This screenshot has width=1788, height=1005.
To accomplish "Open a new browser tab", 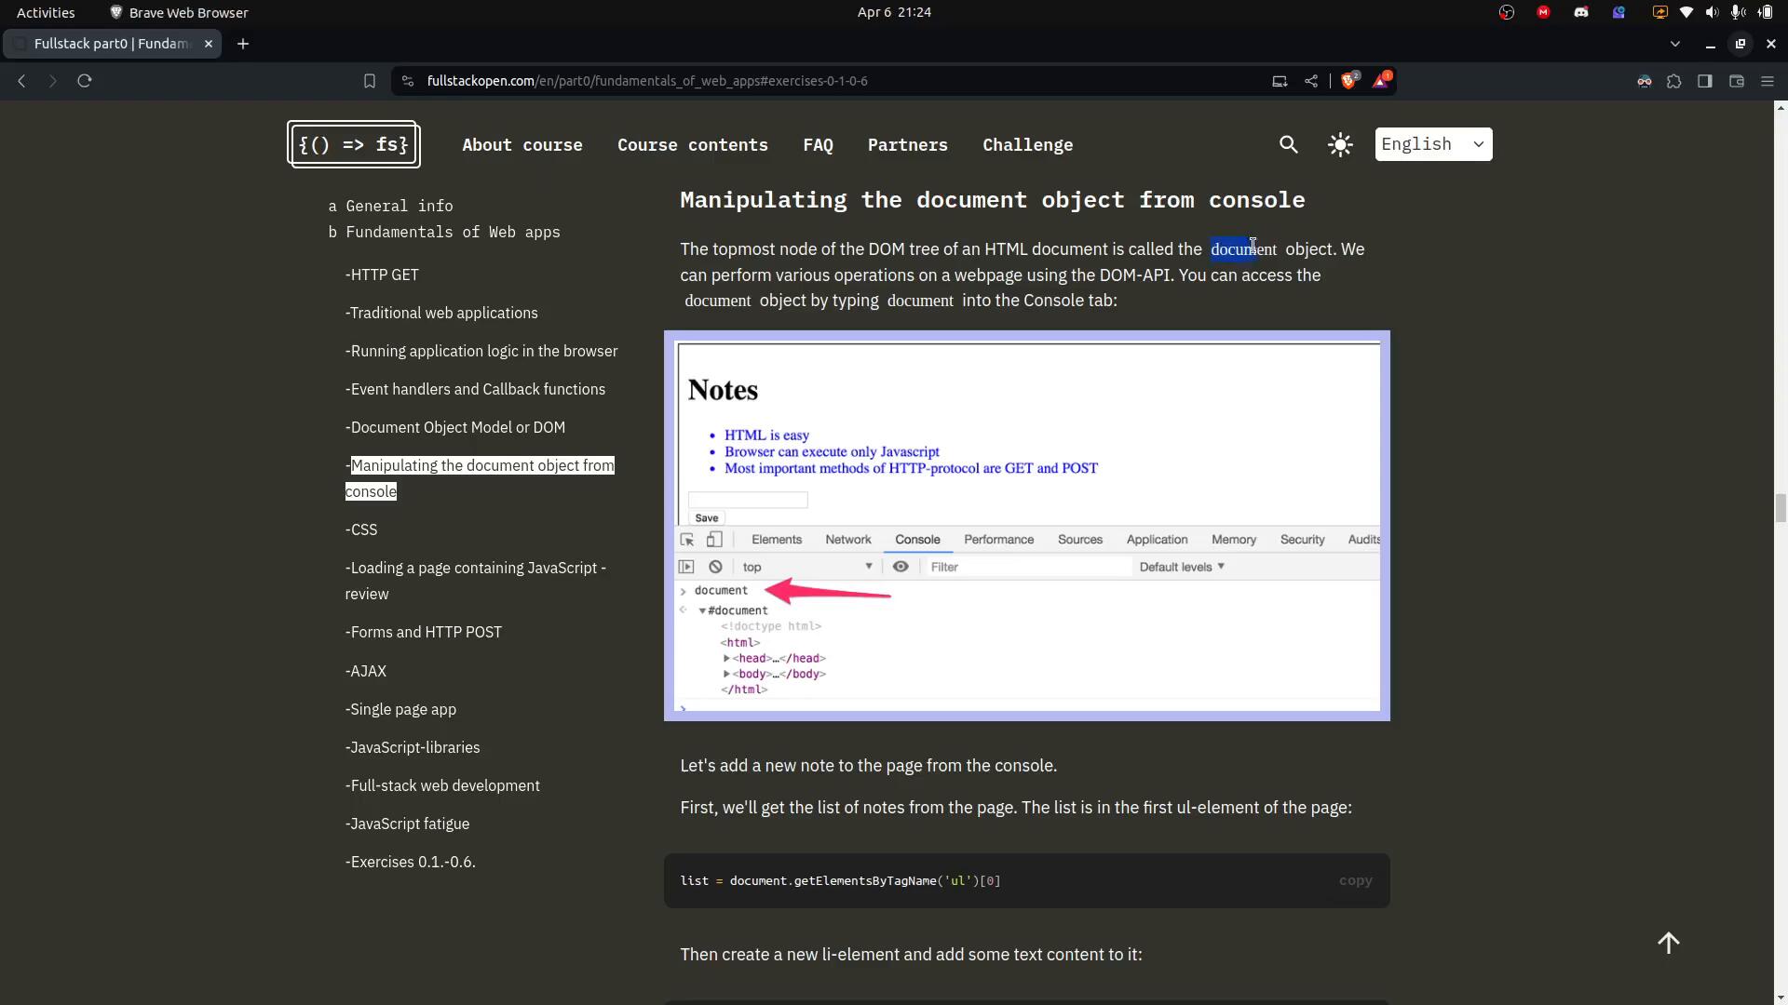I will pyautogui.click(x=243, y=44).
